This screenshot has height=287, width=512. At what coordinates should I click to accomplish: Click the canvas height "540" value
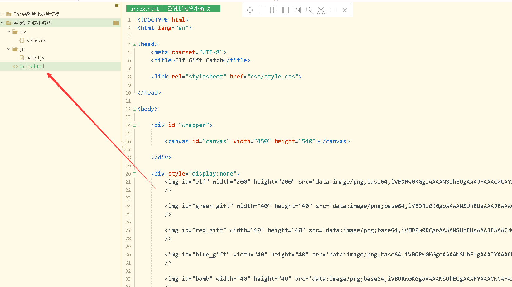pyautogui.click(x=307, y=141)
